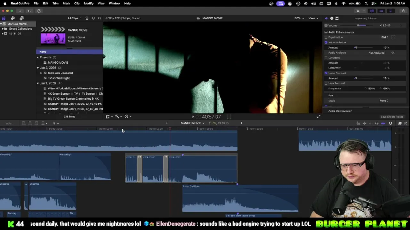Toggle the Timeline panel visibility button
The height and width of the screenshot is (230, 410).
click(x=381, y=11)
